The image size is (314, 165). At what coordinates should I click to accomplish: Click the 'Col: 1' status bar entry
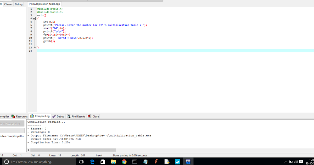pyautogui.click(x=17, y=155)
